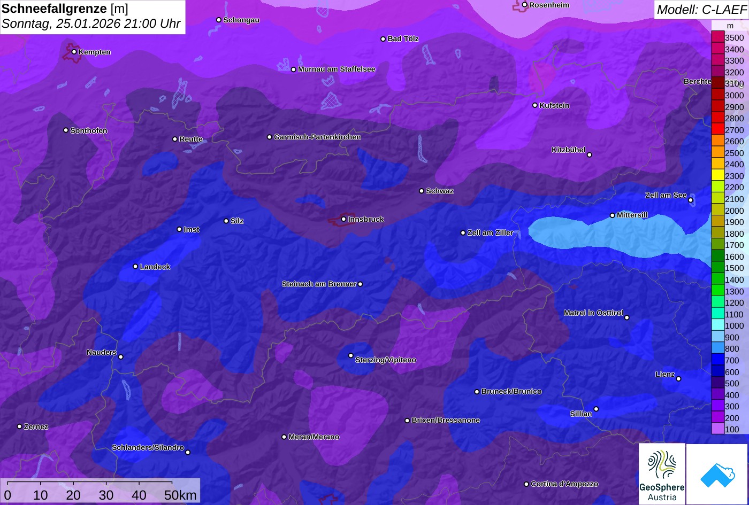Click the "Reutte" town label
Viewport: 749px width, 505px height.
(191, 139)
